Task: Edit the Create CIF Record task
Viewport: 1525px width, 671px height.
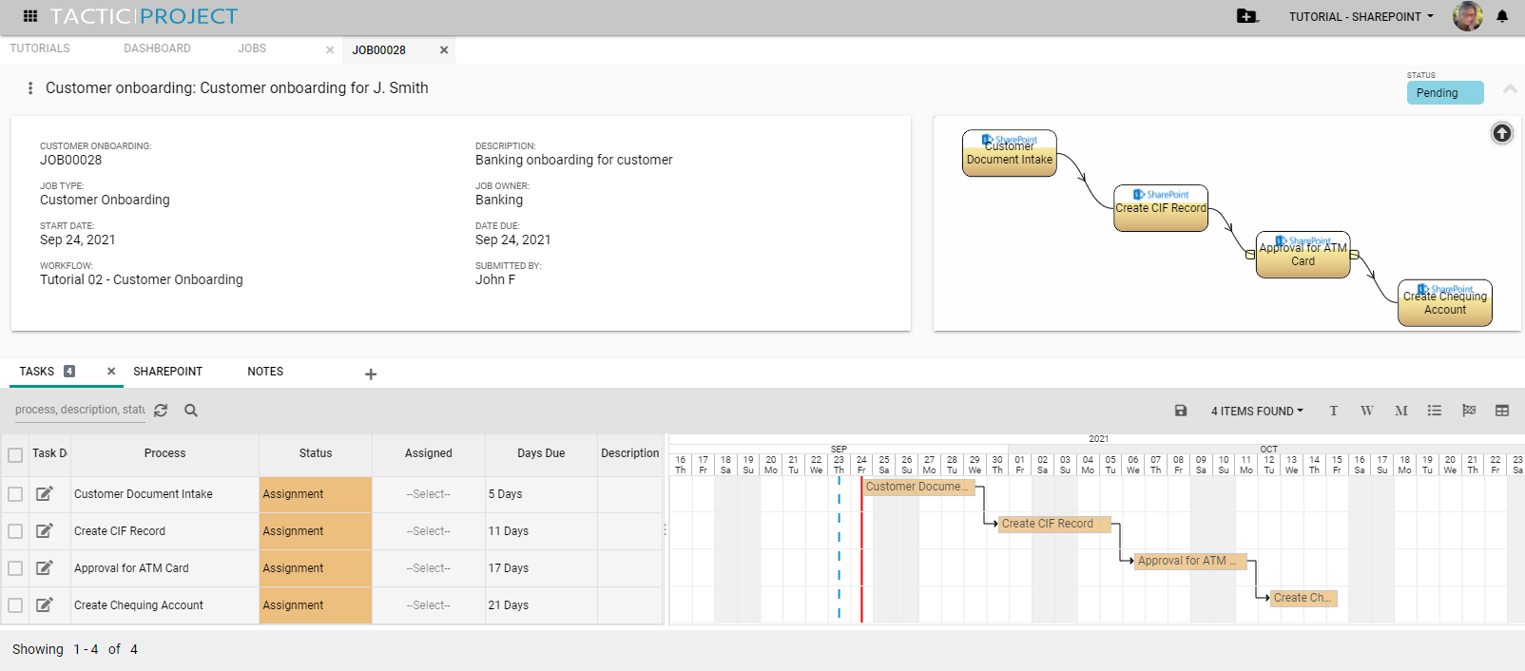Action: click(x=45, y=530)
